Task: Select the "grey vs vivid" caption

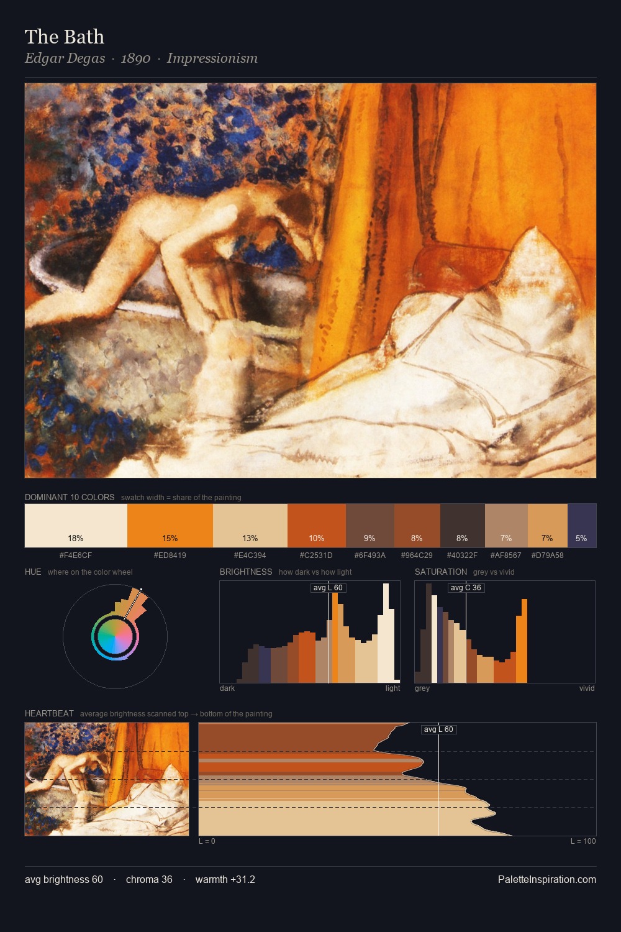Action: coord(494,572)
